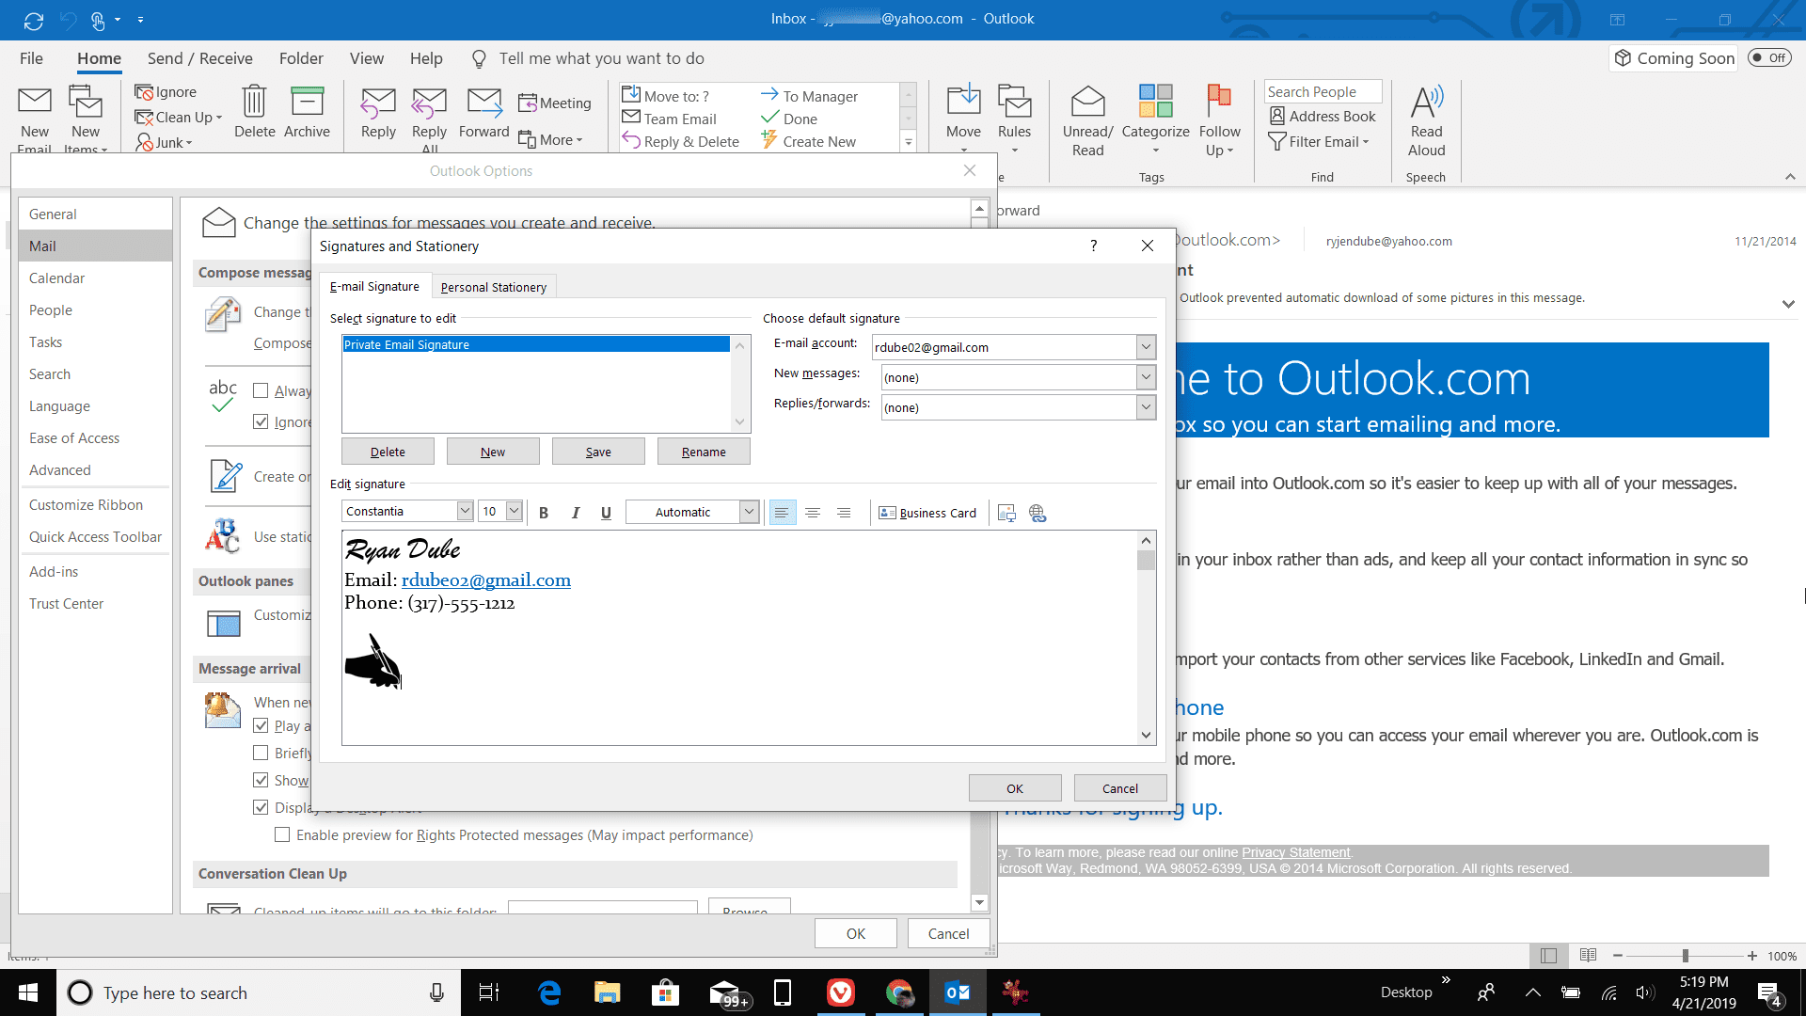Click the Insert Picture icon
Image resolution: width=1806 pixels, height=1016 pixels.
point(1008,513)
